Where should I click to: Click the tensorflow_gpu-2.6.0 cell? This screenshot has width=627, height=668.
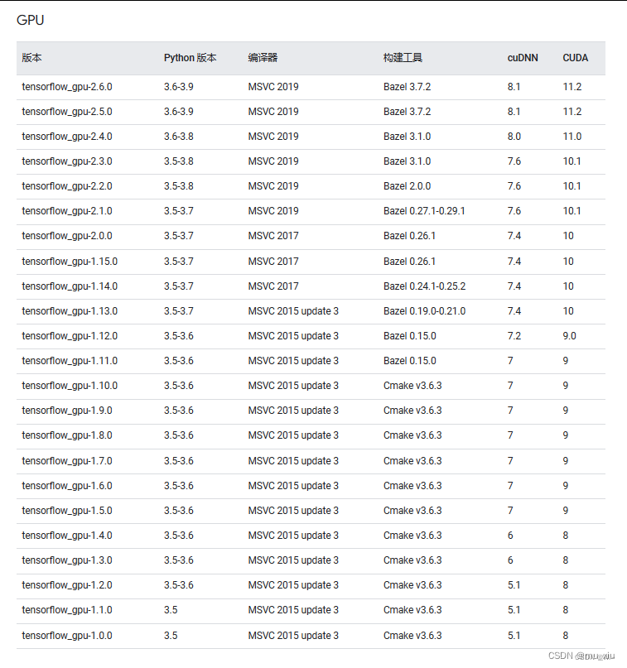coord(67,87)
